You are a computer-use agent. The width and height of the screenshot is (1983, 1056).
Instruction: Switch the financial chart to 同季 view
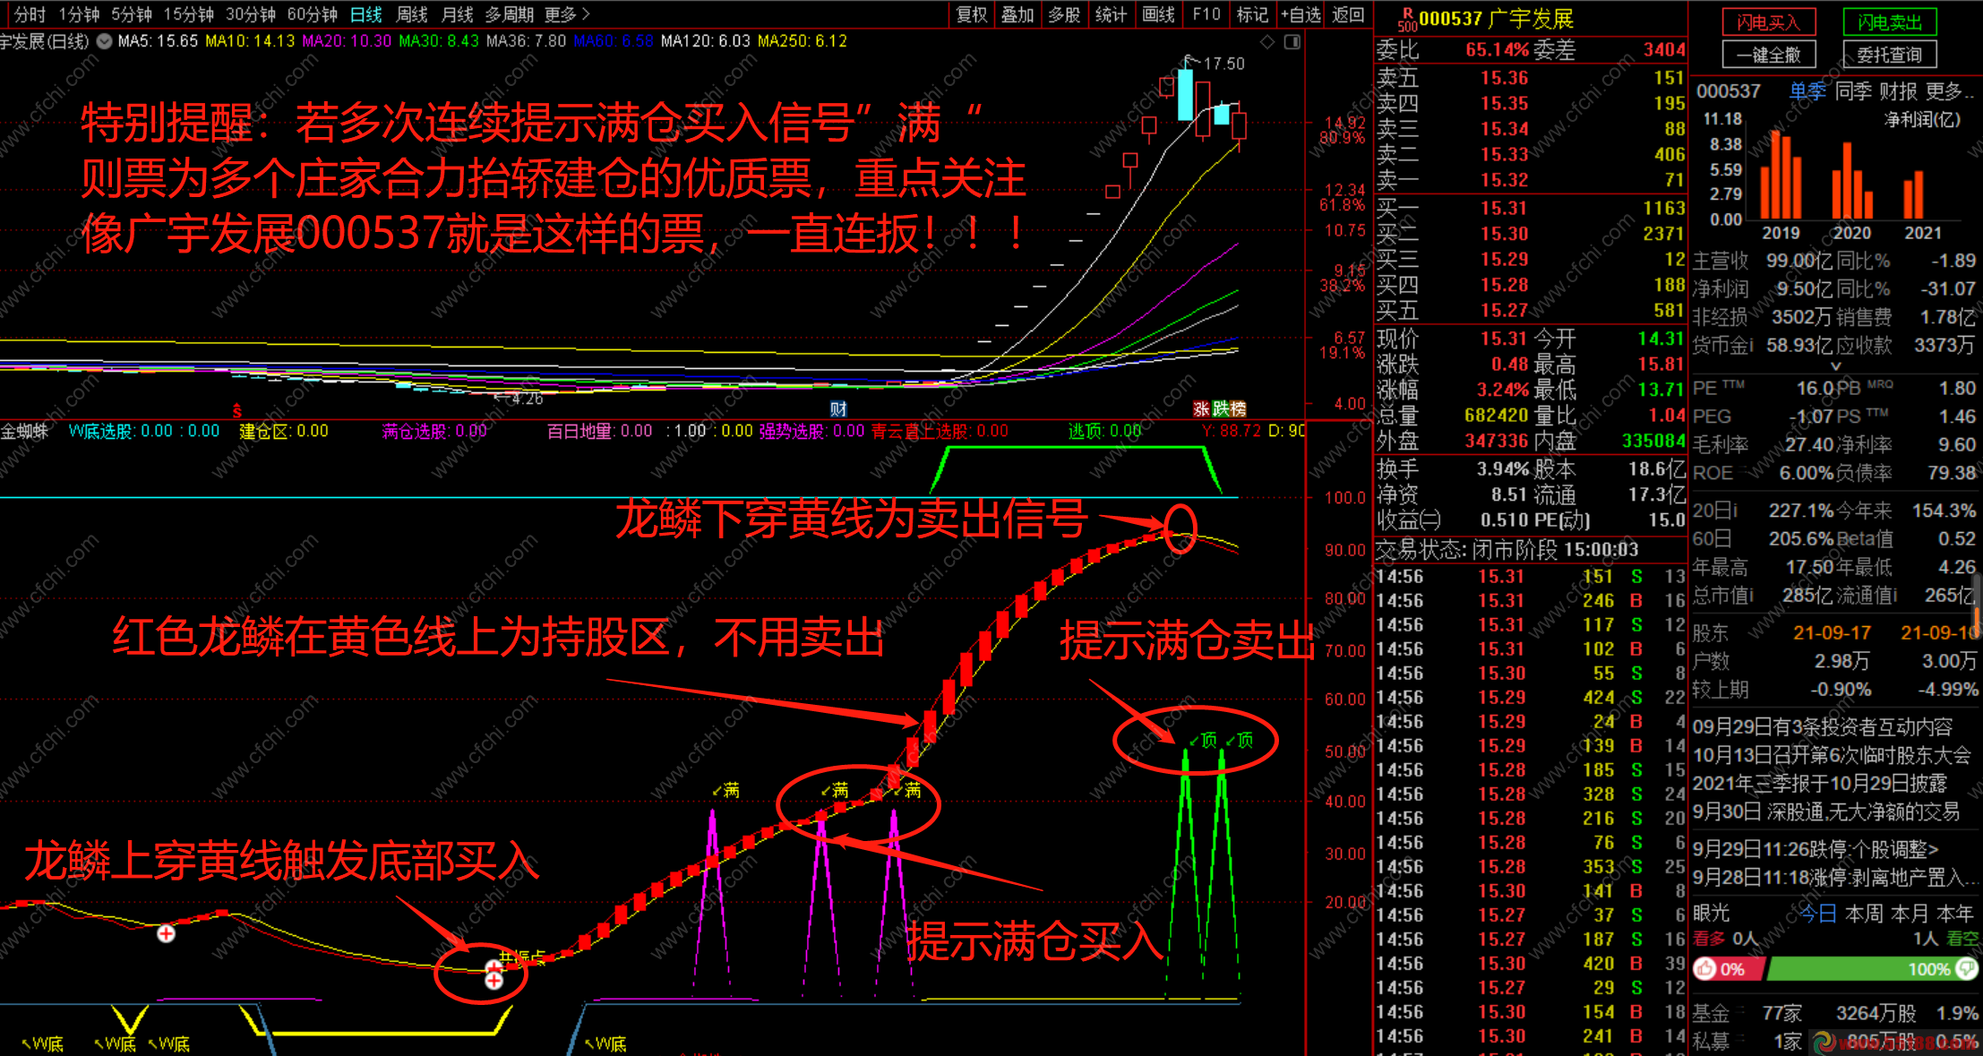1852,91
